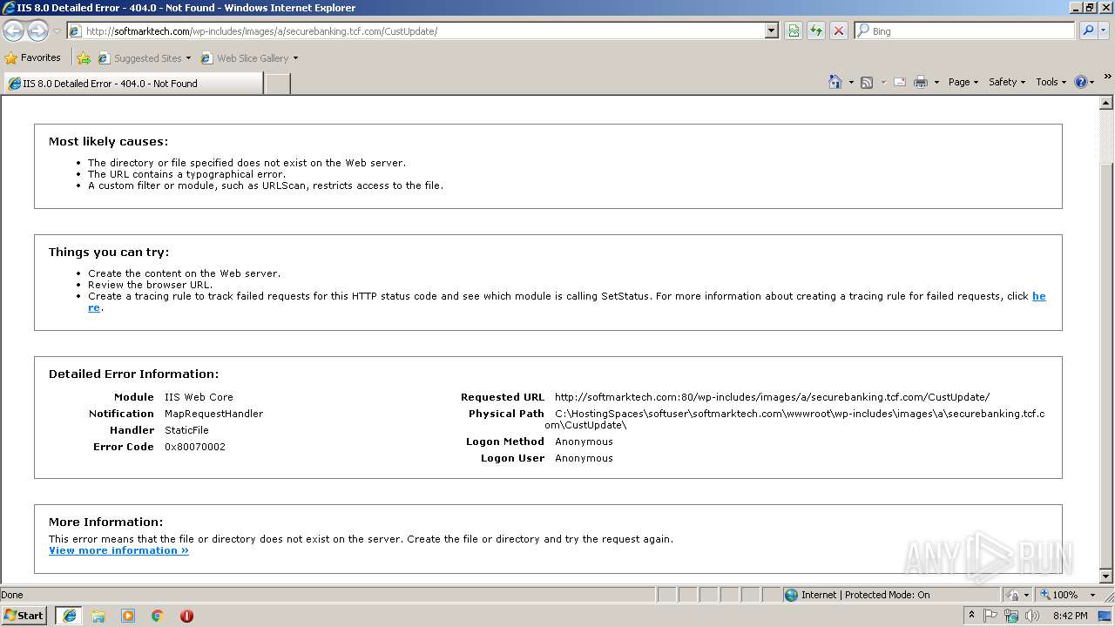Click the security lock status icon

(1012, 595)
